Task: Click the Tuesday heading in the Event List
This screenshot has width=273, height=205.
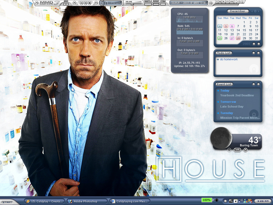Action: [227, 113]
